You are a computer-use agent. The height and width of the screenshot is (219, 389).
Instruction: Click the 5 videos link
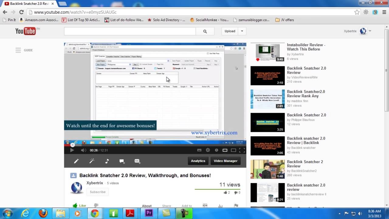[x=113, y=183]
